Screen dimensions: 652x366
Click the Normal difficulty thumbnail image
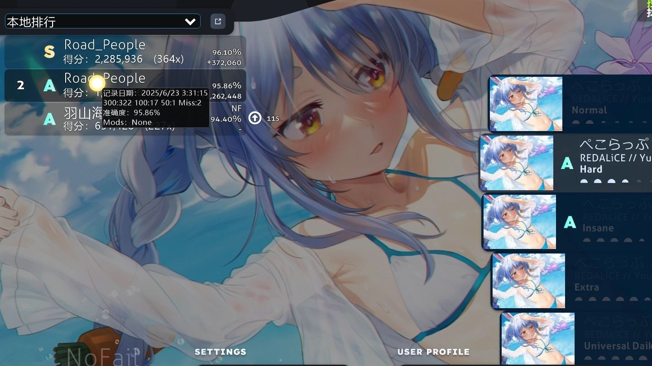click(526, 104)
